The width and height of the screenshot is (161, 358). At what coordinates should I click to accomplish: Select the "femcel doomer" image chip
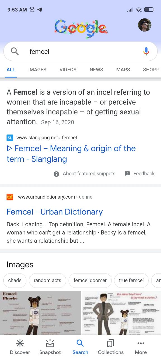coord(90,280)
